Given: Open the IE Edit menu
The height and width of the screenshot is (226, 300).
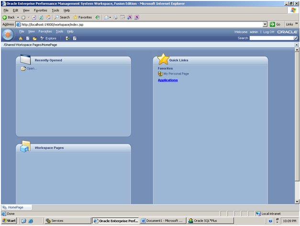Looking at the screenshot, I should point(15,11).
